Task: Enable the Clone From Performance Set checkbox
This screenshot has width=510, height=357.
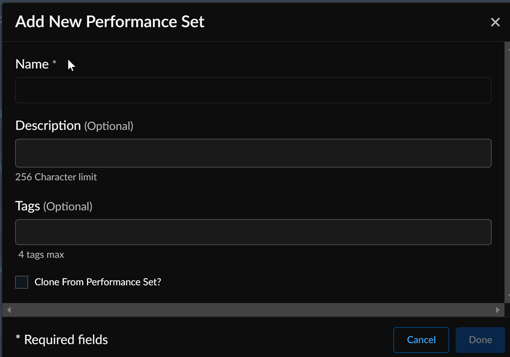Action: tap(21, 282)
